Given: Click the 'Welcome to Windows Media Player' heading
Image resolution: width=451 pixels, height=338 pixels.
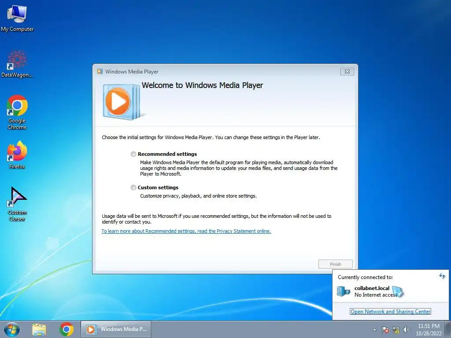Looking at the screenshot, I should (202, 85).
